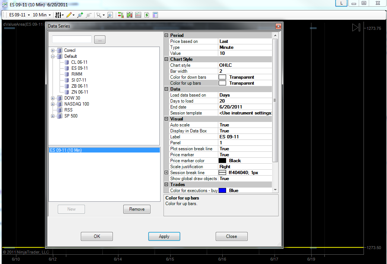This screenshot has height=264, width=387.
Task: Select RIMM in the instrument tree
Action: tap(77, 74)
